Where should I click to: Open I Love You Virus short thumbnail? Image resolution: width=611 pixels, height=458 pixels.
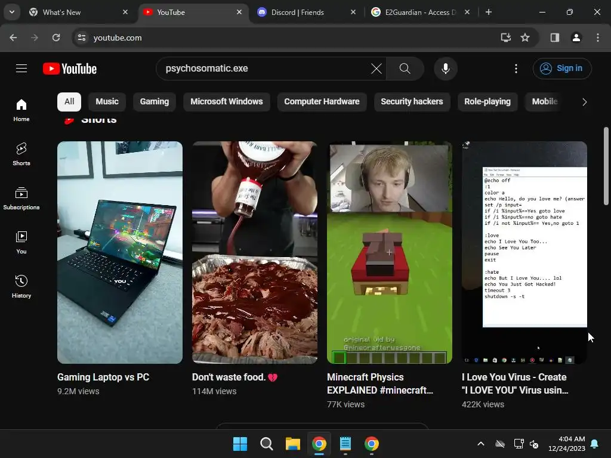[x=524, y=252]
